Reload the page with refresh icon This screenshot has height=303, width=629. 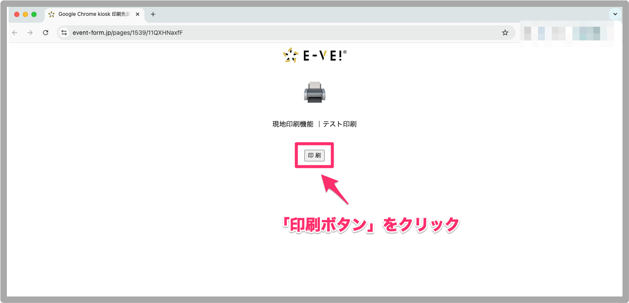click(46, 33)
